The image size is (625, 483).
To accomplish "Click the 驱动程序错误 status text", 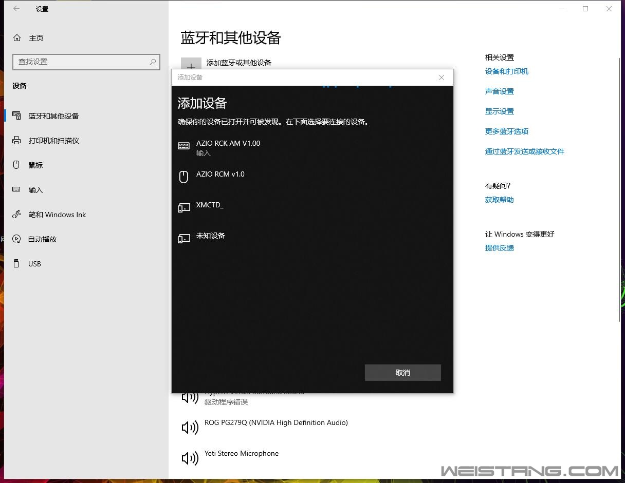I will pos(226,402).
